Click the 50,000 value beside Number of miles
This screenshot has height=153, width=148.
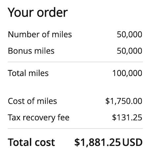[x=130, y=35]
